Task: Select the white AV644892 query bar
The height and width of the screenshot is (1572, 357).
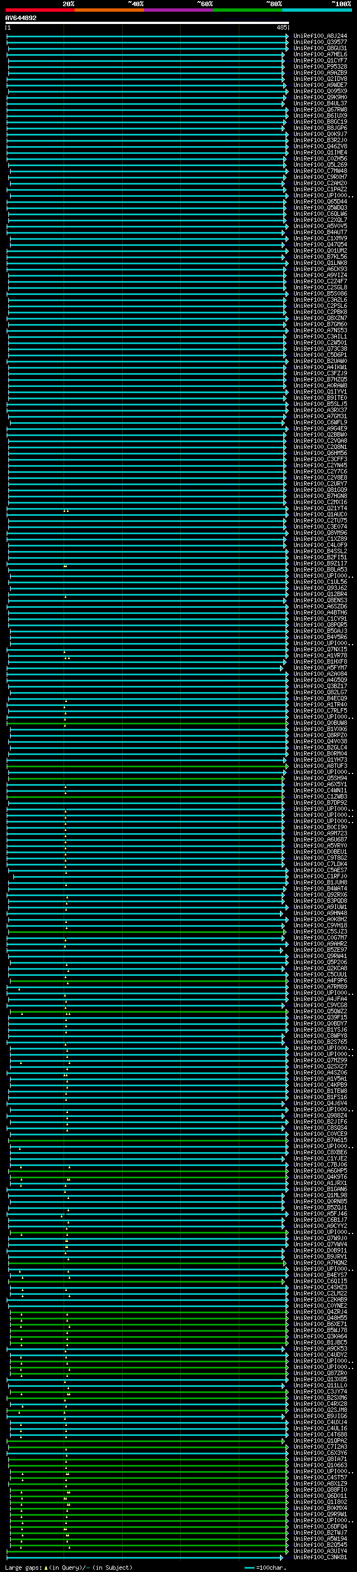Action: (147, 23)
